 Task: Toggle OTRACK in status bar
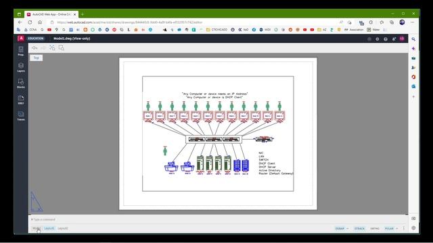point(359,228)
